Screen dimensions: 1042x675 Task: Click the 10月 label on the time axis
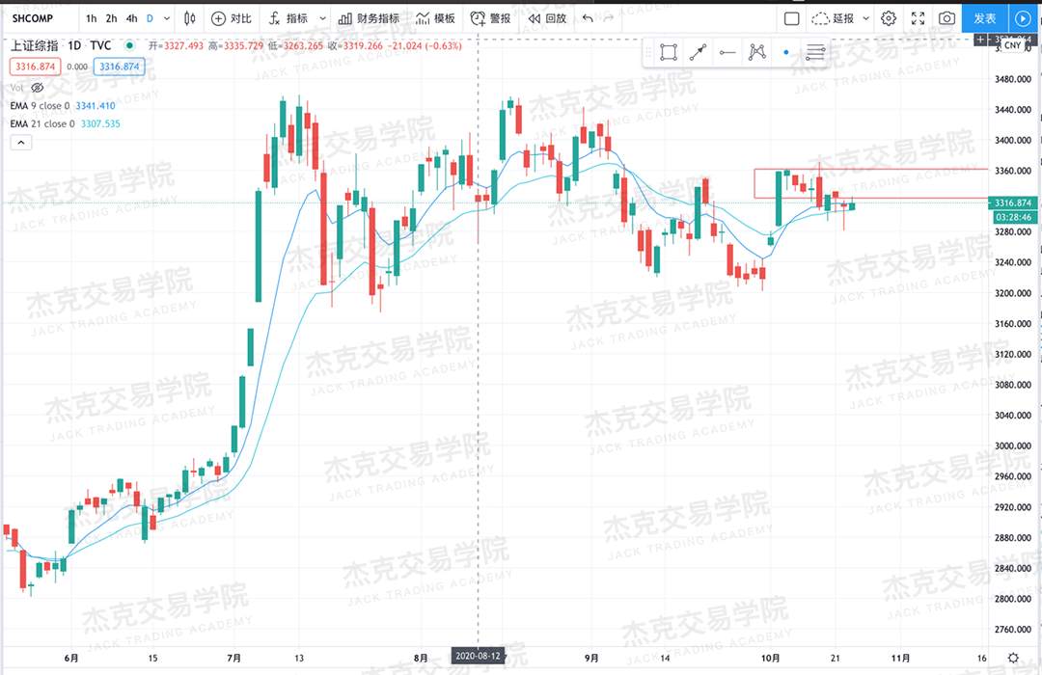tap(770, 658)
